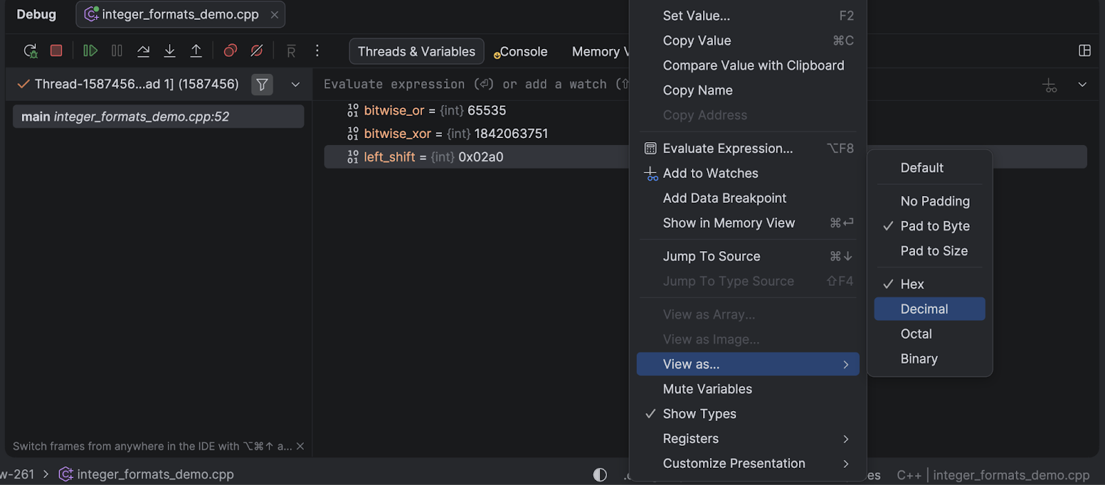Resume program execution

click(x=90, y=51)
